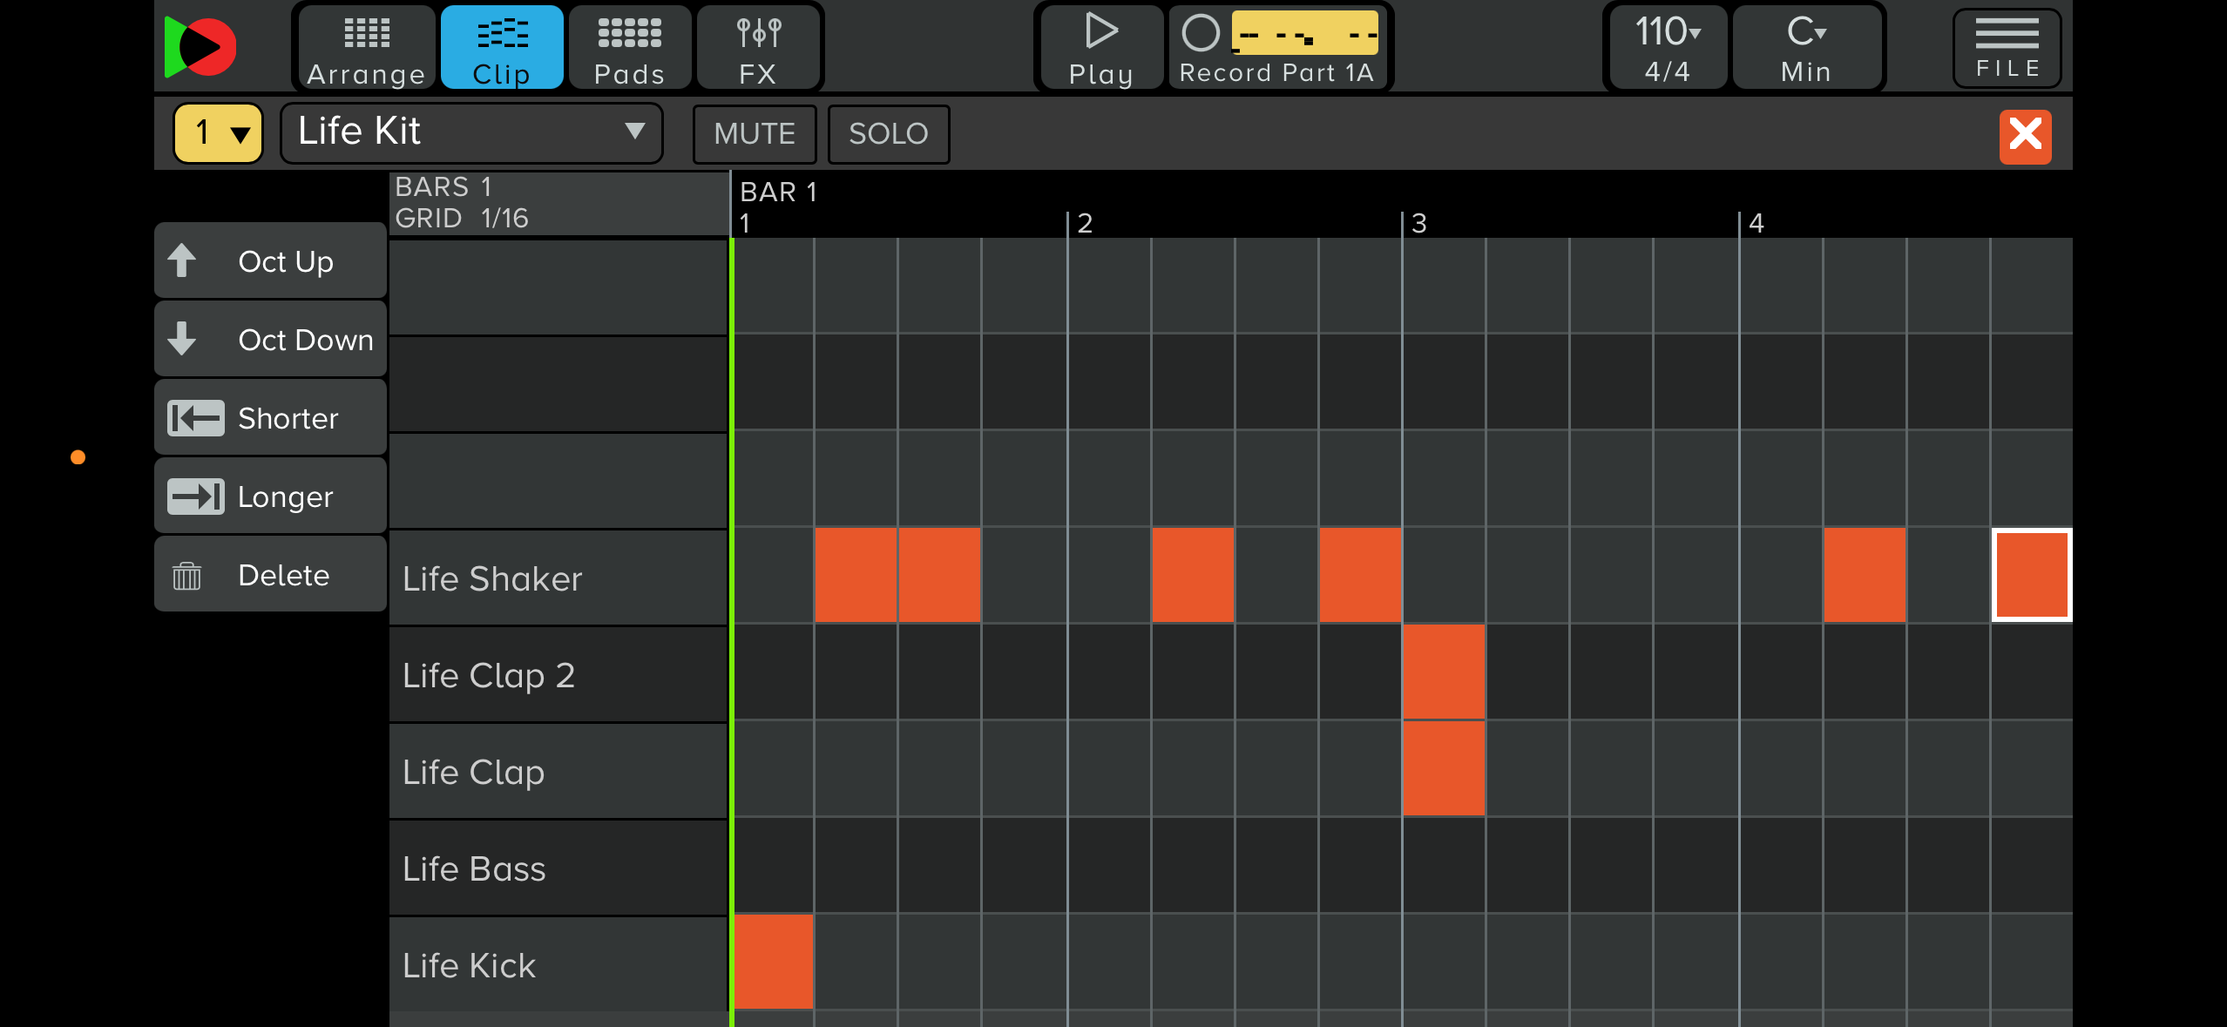2227x1027 pixels.
Task: Open the Pads view
Action: point(630,47)
